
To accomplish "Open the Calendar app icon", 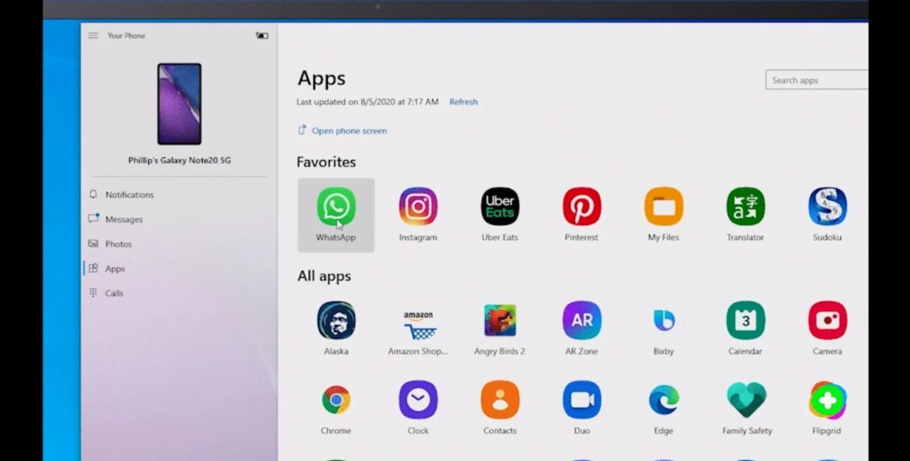I will 745,320.
